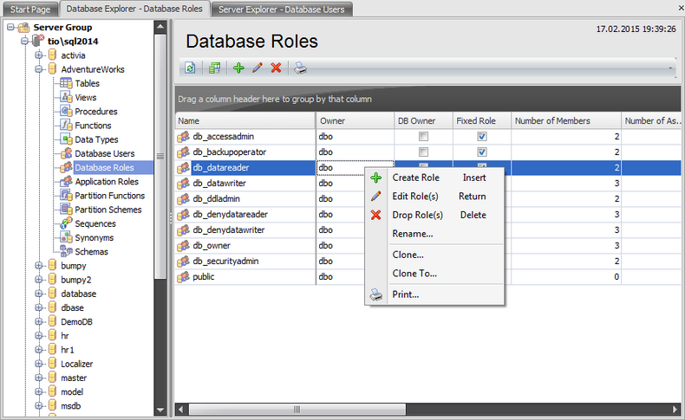Screen dimensions: 685x420
Task: Choose Clone To... from the context menu
Action: (414, 274)
